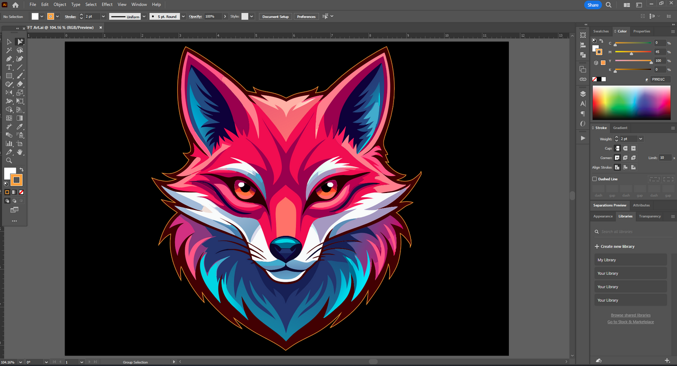The height and width of the screenshot is (366, 677).
Task: Select the Gradient tool
Action: [20, 118]
